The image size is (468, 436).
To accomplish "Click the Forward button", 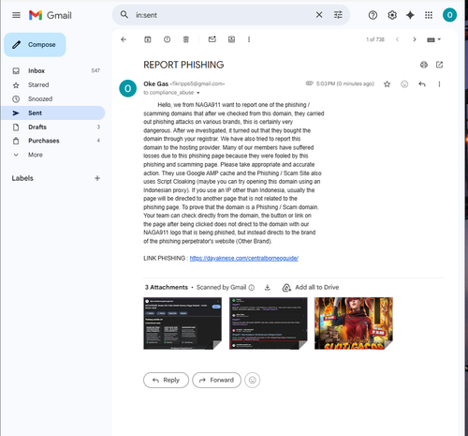I will (x=216, y=380).
